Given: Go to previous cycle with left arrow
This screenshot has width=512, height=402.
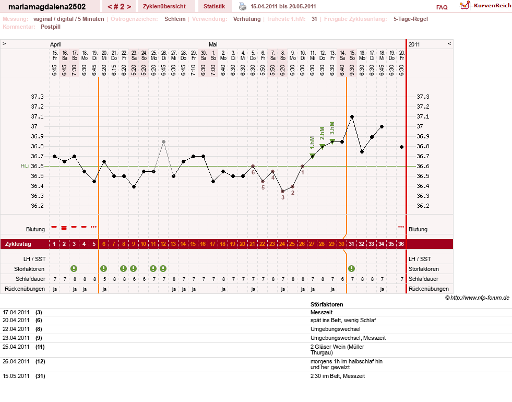Looking at the screenshot, I should point(110,7).
